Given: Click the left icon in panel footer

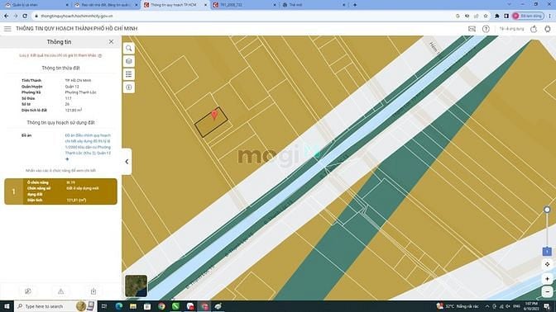Looking at the screenshot, I should pyautogui.click(x=28, y=291).
